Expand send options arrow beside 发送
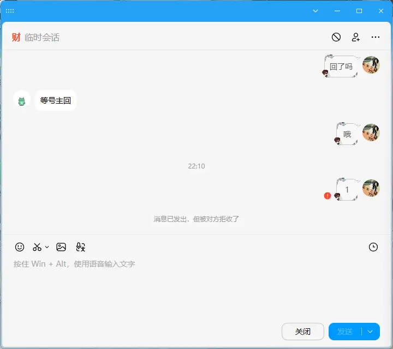The width and height of the screenshot is (393, 349). [370, 332]
